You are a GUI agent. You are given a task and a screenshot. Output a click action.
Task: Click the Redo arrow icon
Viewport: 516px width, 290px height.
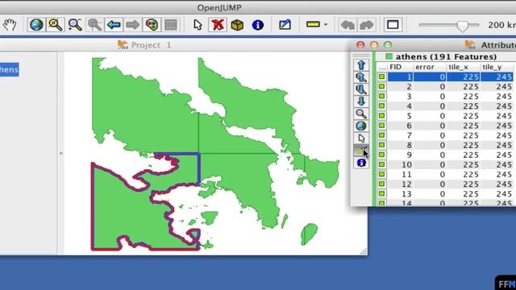[x=366, y=25]
